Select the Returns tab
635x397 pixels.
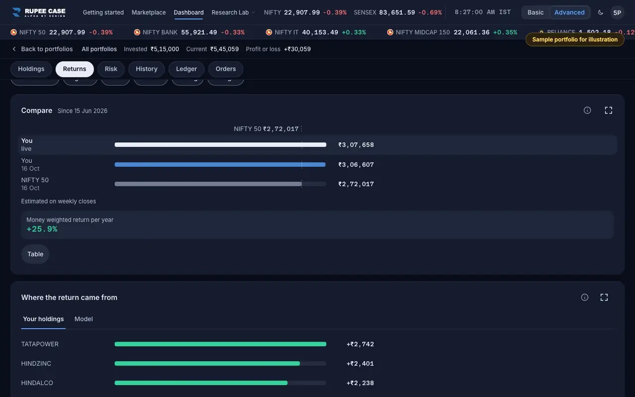click(75, 69)
